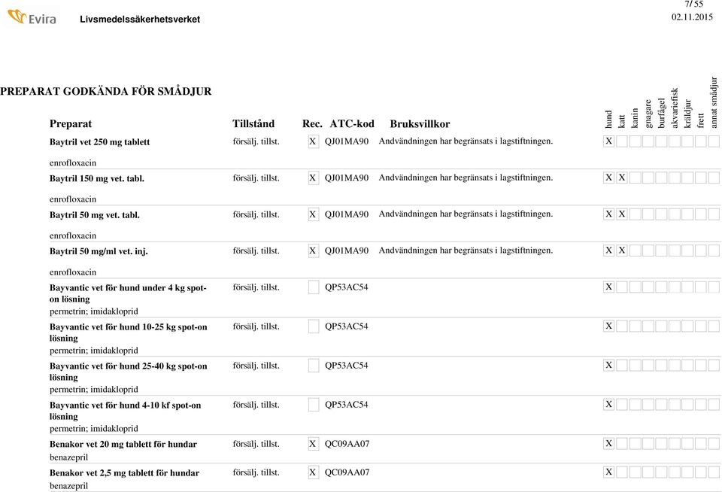Check Rec. box for Bayvantic hund 25-40 kg

(313, 366)
